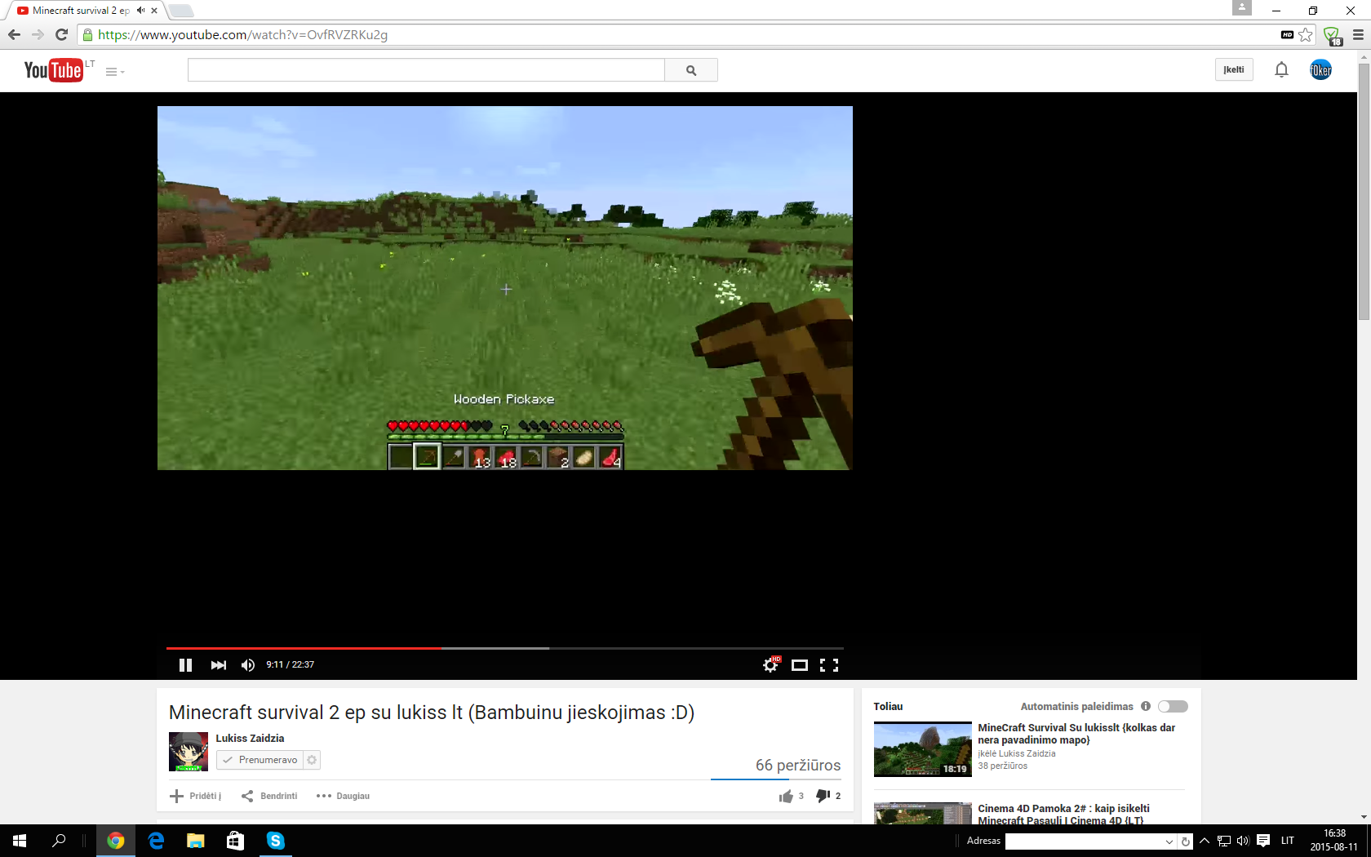Open MineCraft Survival Su lukissIt title link
The height and width of the screenshot is (857, 1371).
click(1076, 734)
